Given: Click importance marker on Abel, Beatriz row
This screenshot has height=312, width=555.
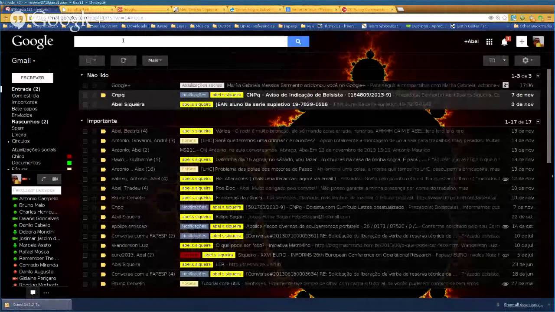Looking at the screenshot, I should [103, 131].
